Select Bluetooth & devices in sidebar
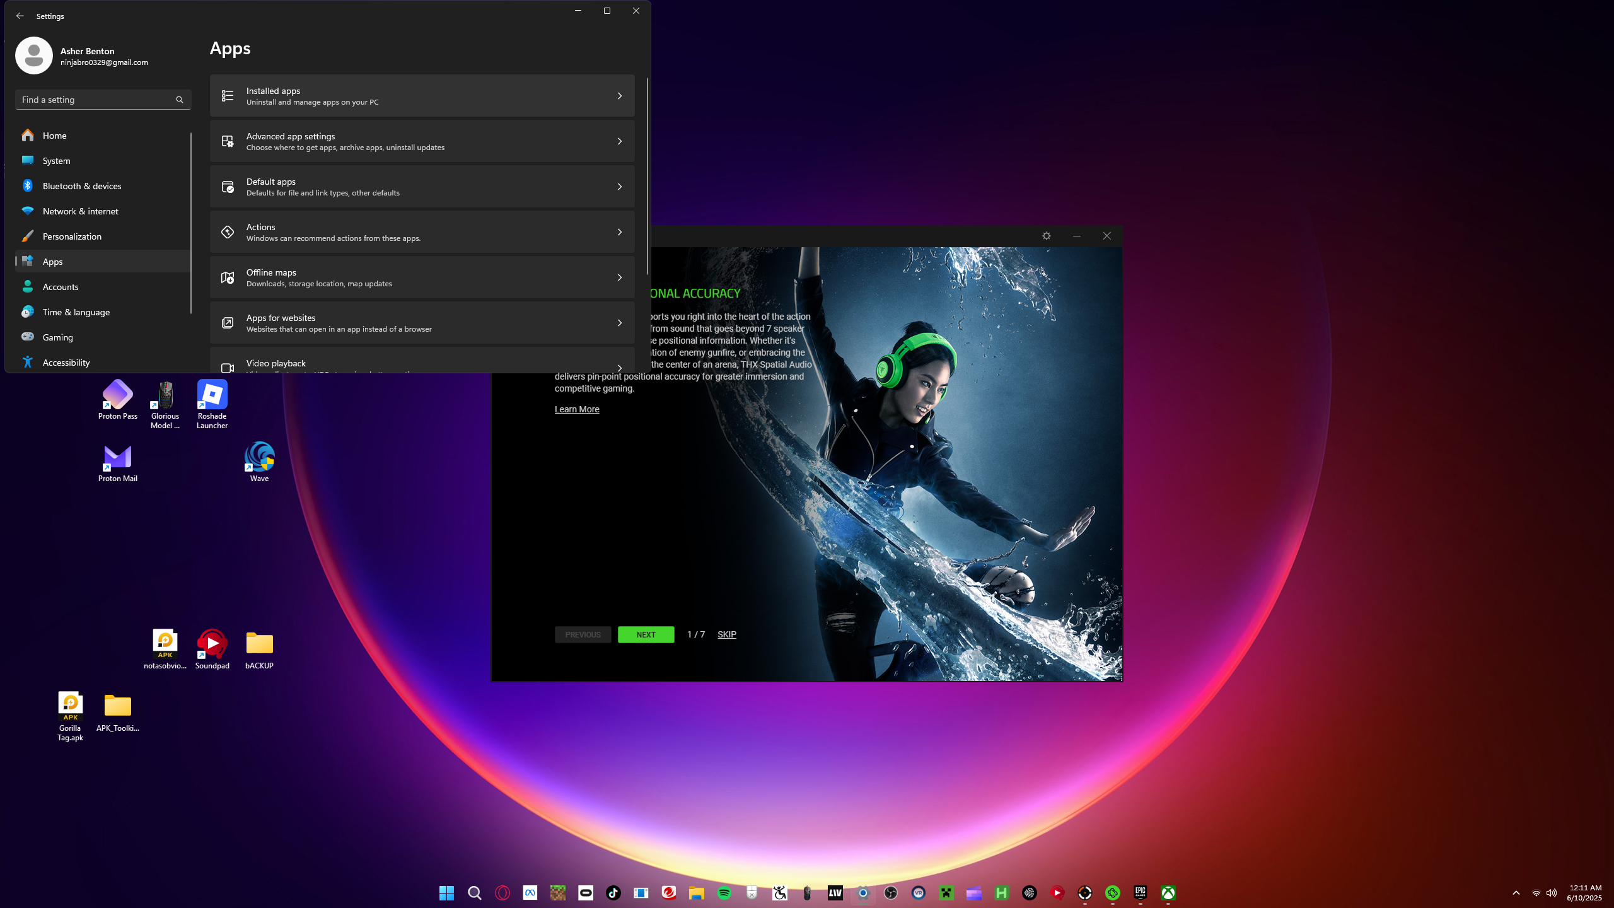The image size is (1614, 908). tap(82, 186)
